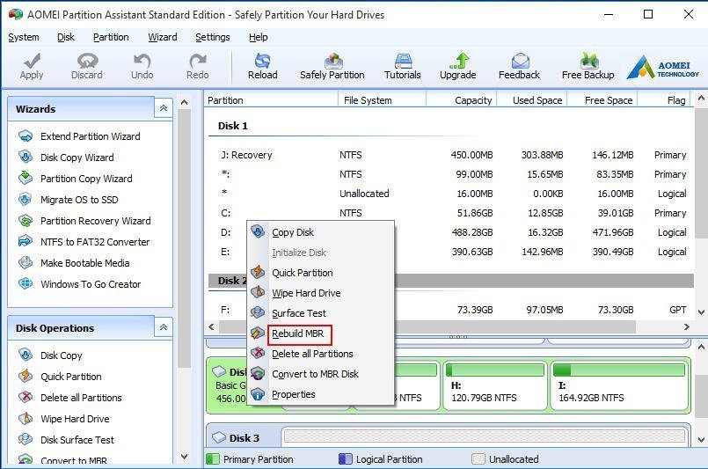Click the Undo arrow icon
The image size is (708, 469).
click(x=142, y=61)
